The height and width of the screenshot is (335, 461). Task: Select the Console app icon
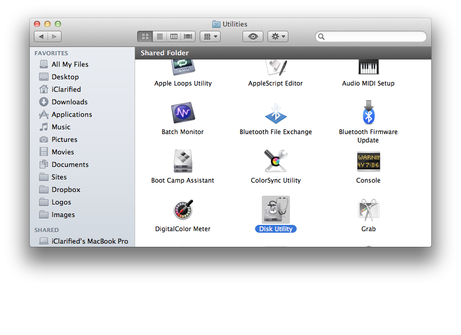[x=368, y=161]
